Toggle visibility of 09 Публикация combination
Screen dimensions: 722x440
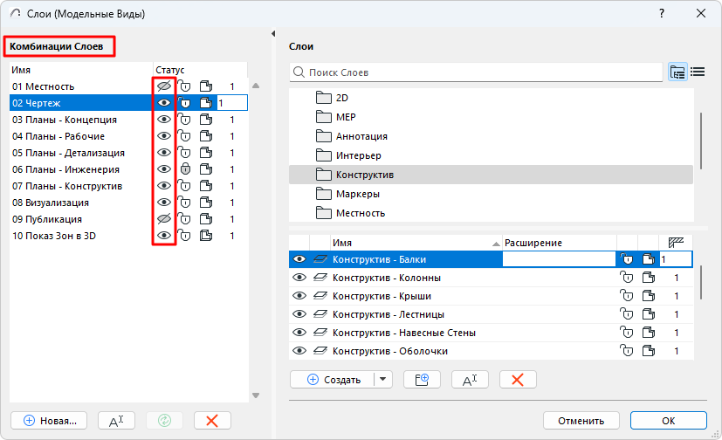(x=163, y=219)
